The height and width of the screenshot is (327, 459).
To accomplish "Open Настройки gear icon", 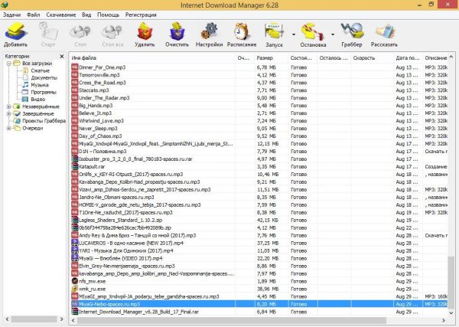I will 209,31.
